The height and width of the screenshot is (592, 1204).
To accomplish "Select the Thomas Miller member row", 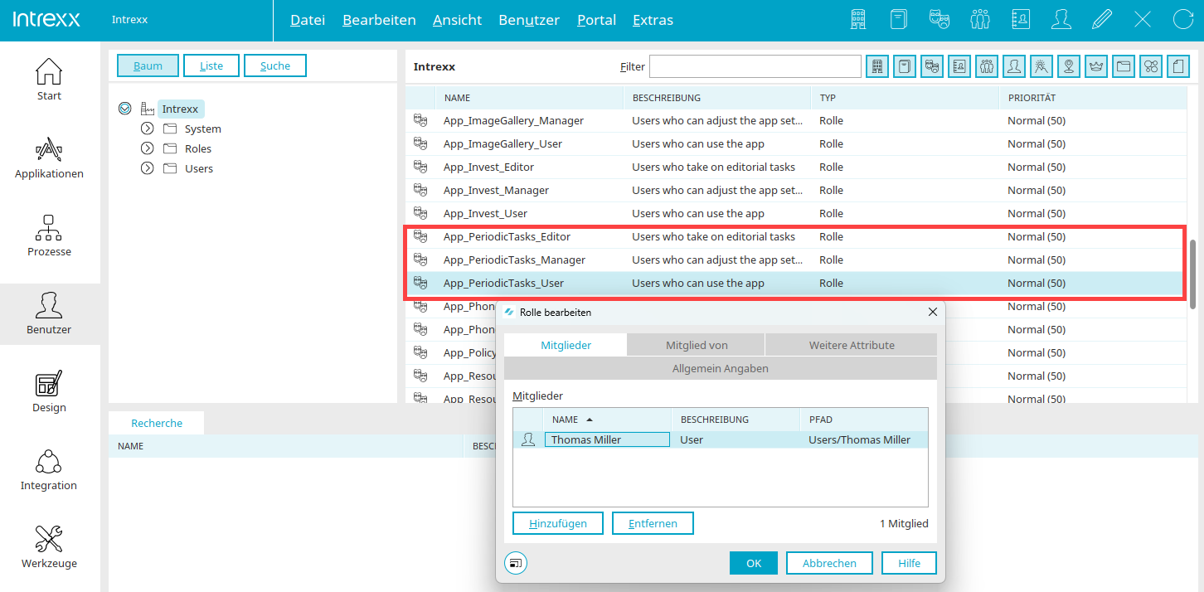I will [x=721, y=440].
